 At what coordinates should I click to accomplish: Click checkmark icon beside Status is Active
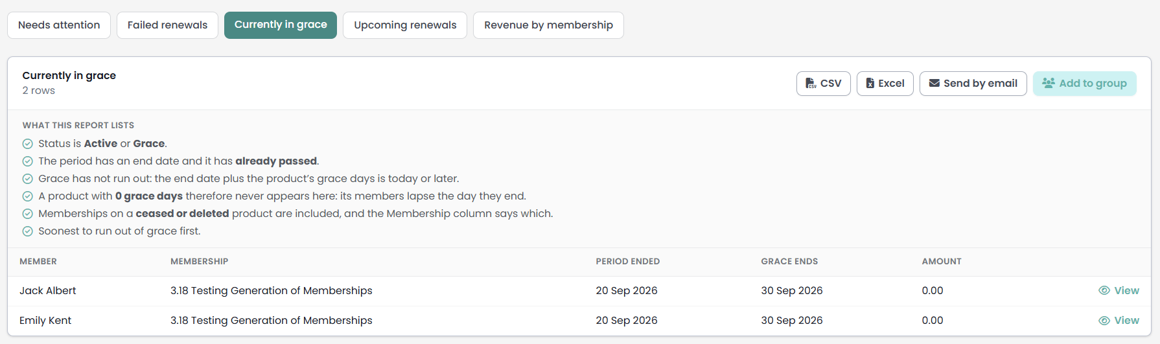point(28,144)
